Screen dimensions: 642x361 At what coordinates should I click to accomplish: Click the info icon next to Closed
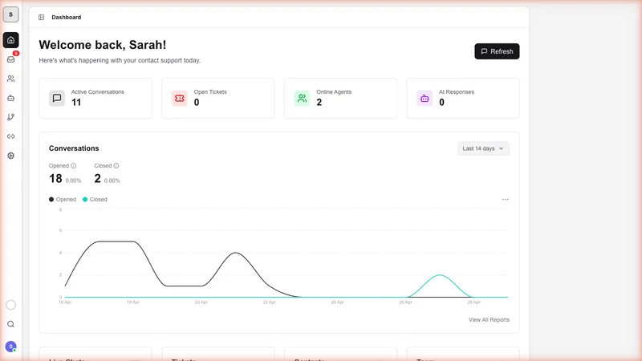(x=116, y=166)
